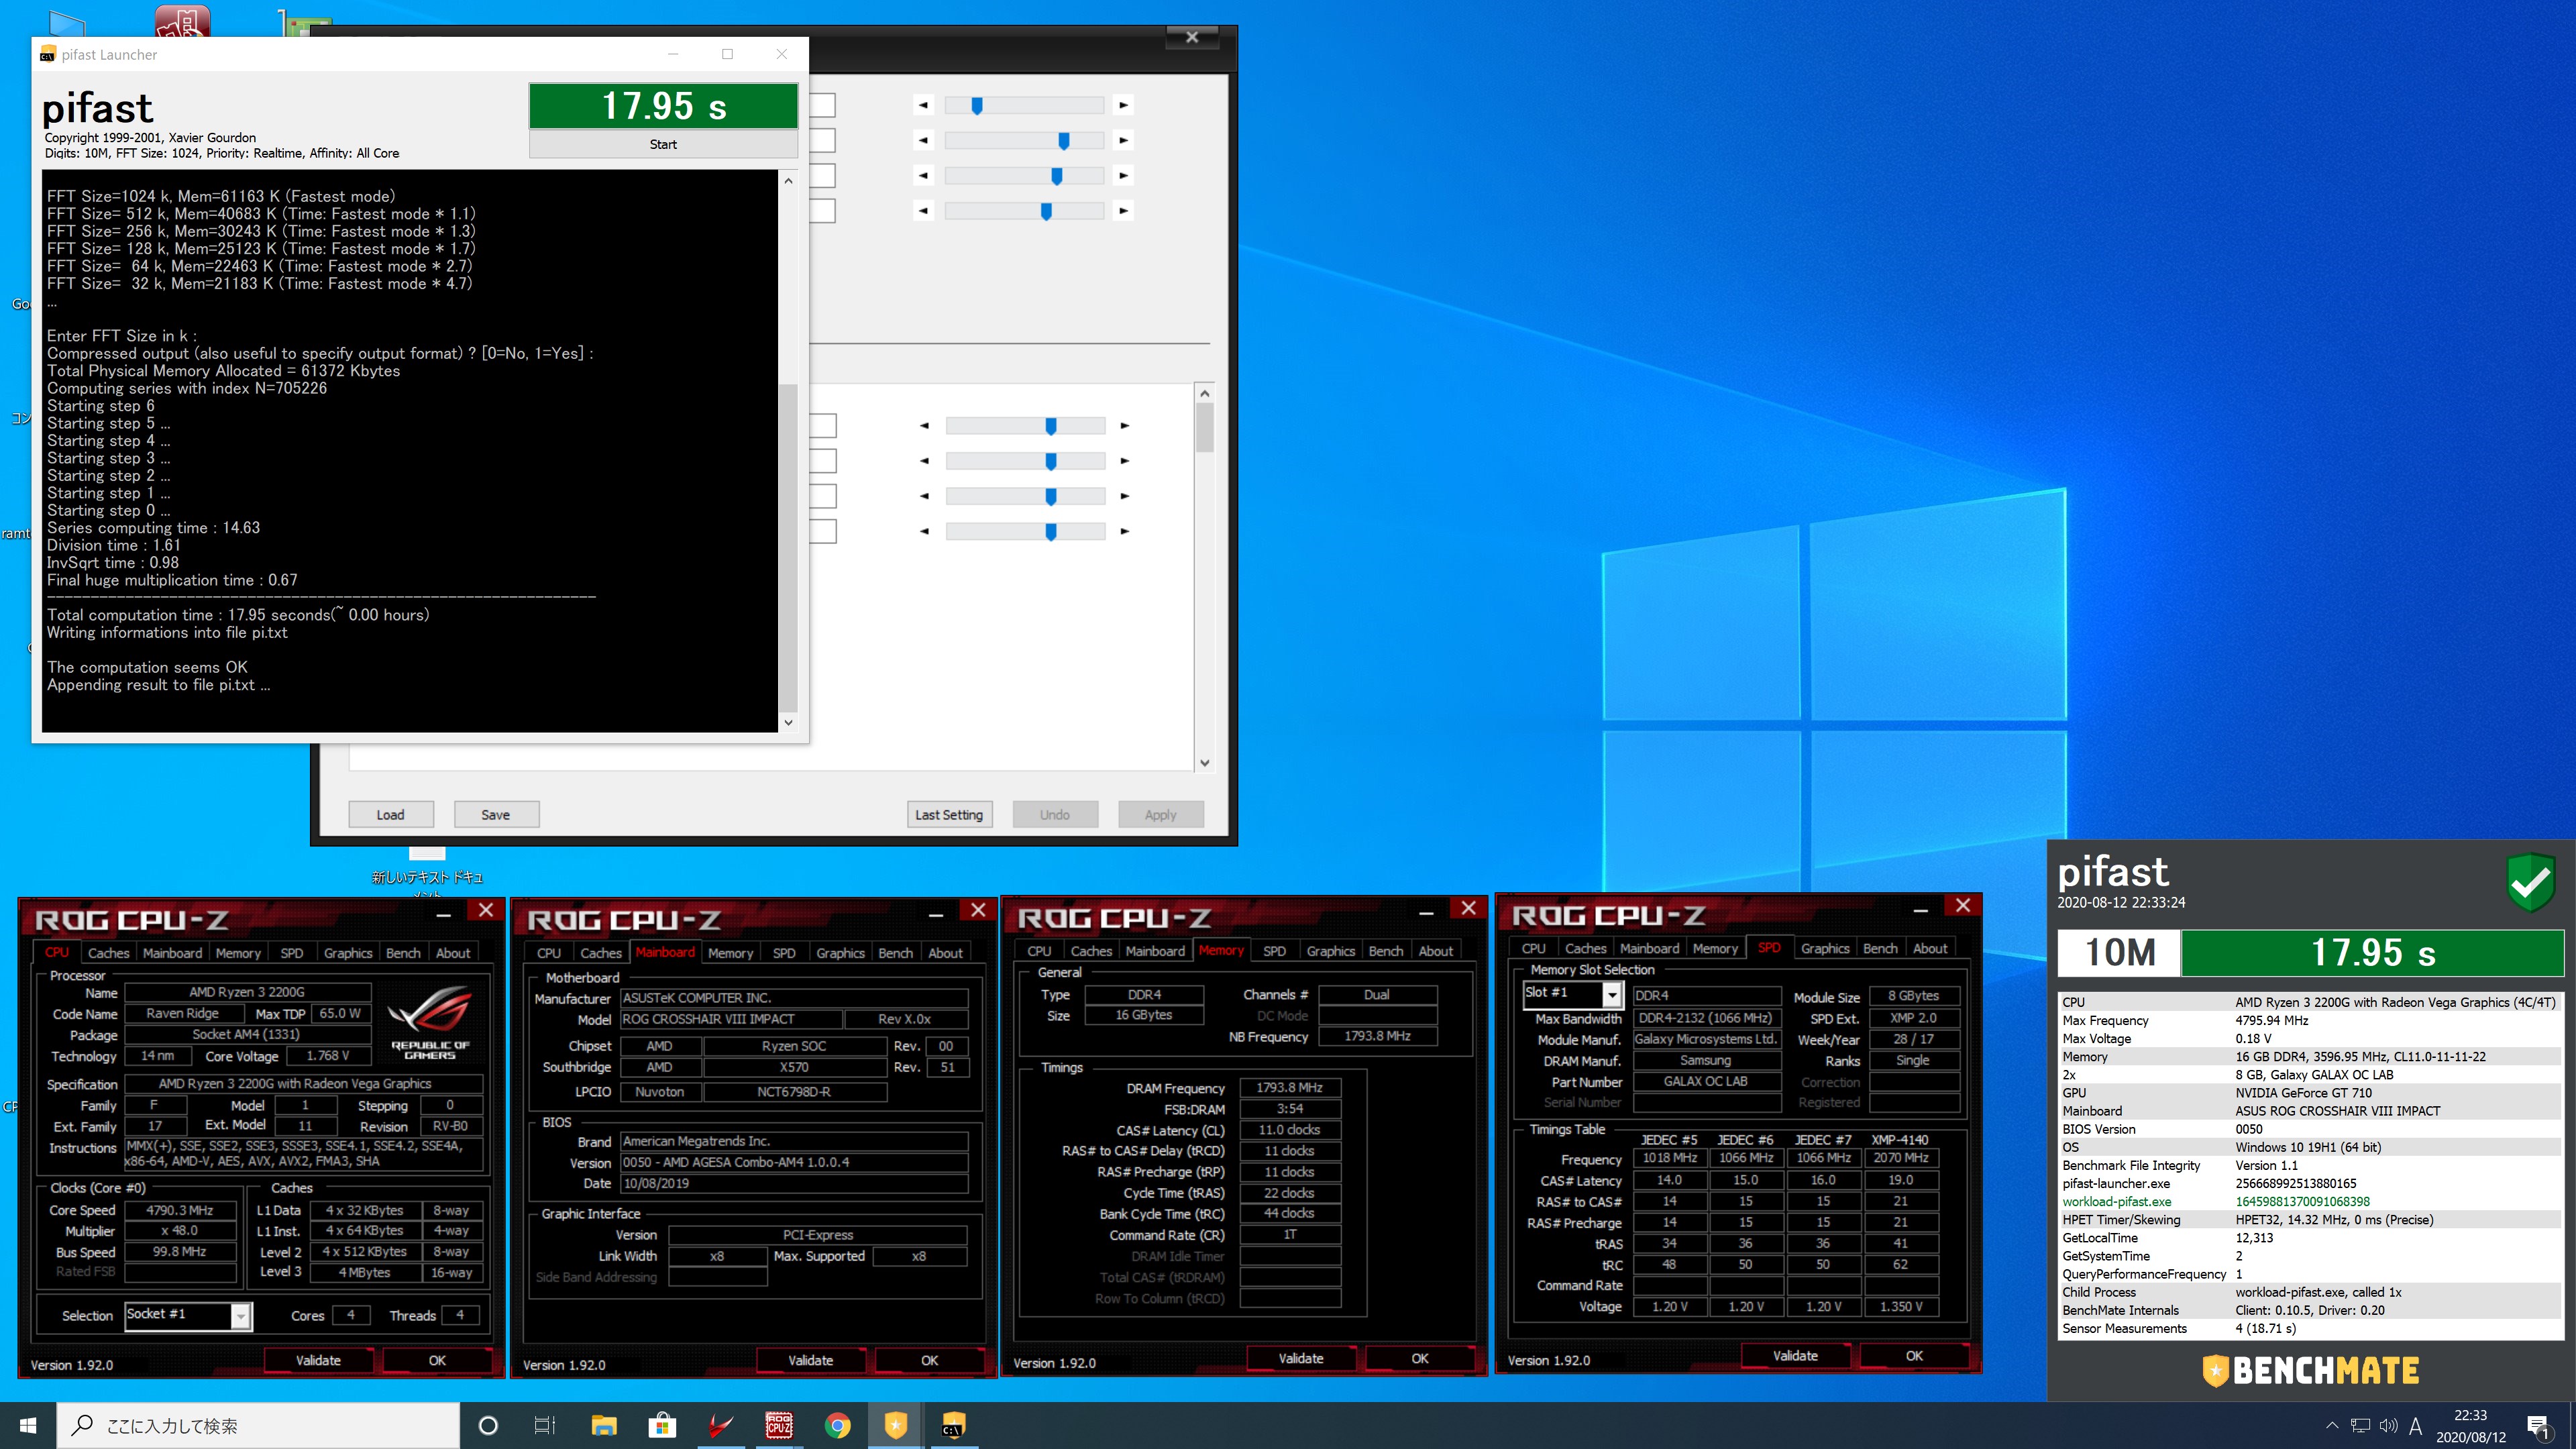Open Google Chrome from the taskbar
This screenshot has width=2576, height=1449.
838,1425
